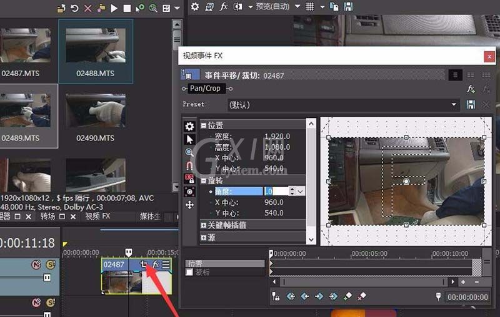
Task: Click the 宽度 value 1,920.0
Action: point(277,136)
